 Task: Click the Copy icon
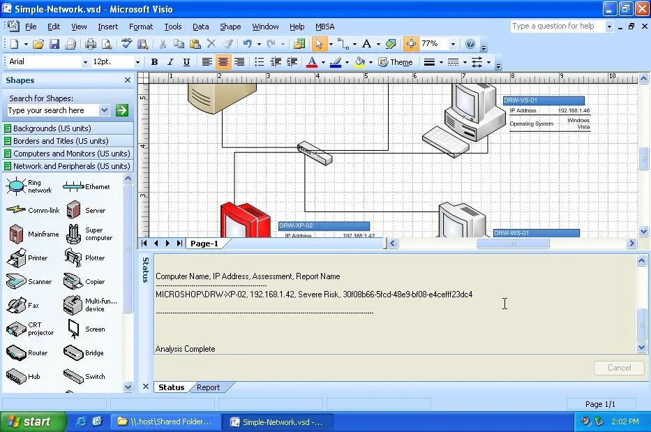(x=179, y=43)
